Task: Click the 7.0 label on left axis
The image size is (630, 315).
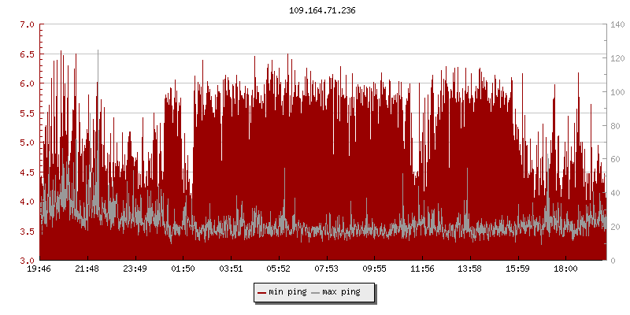Action: tap(27, 24)
